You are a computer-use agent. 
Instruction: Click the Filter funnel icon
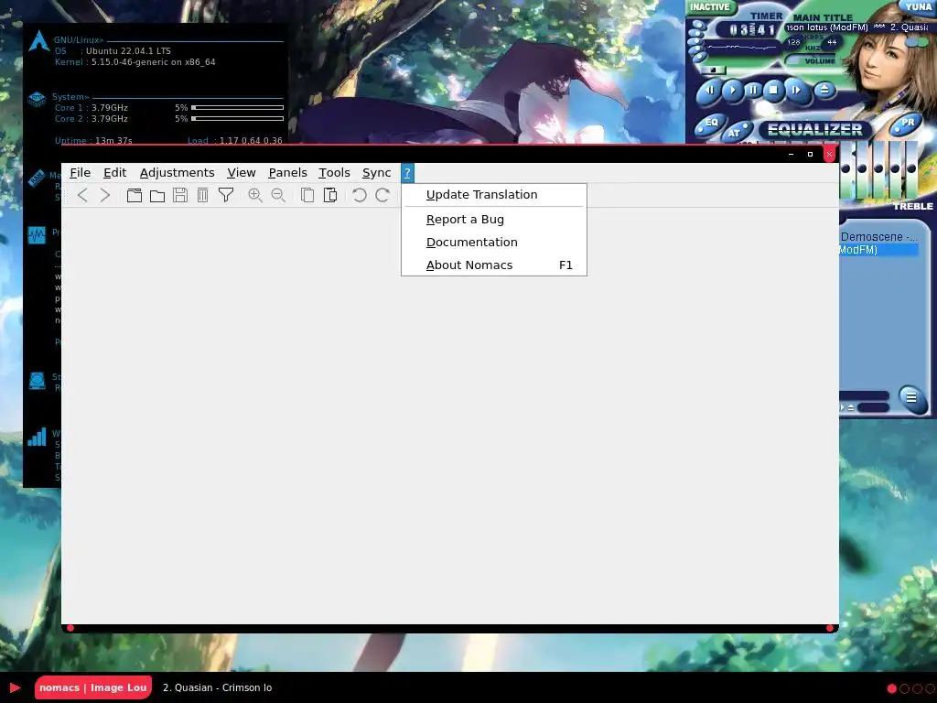pyautogui.click(x=226, y=195)
